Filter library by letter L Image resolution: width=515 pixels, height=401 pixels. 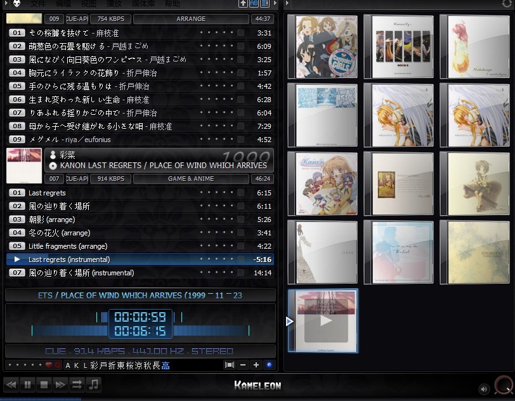pos(85,365)
